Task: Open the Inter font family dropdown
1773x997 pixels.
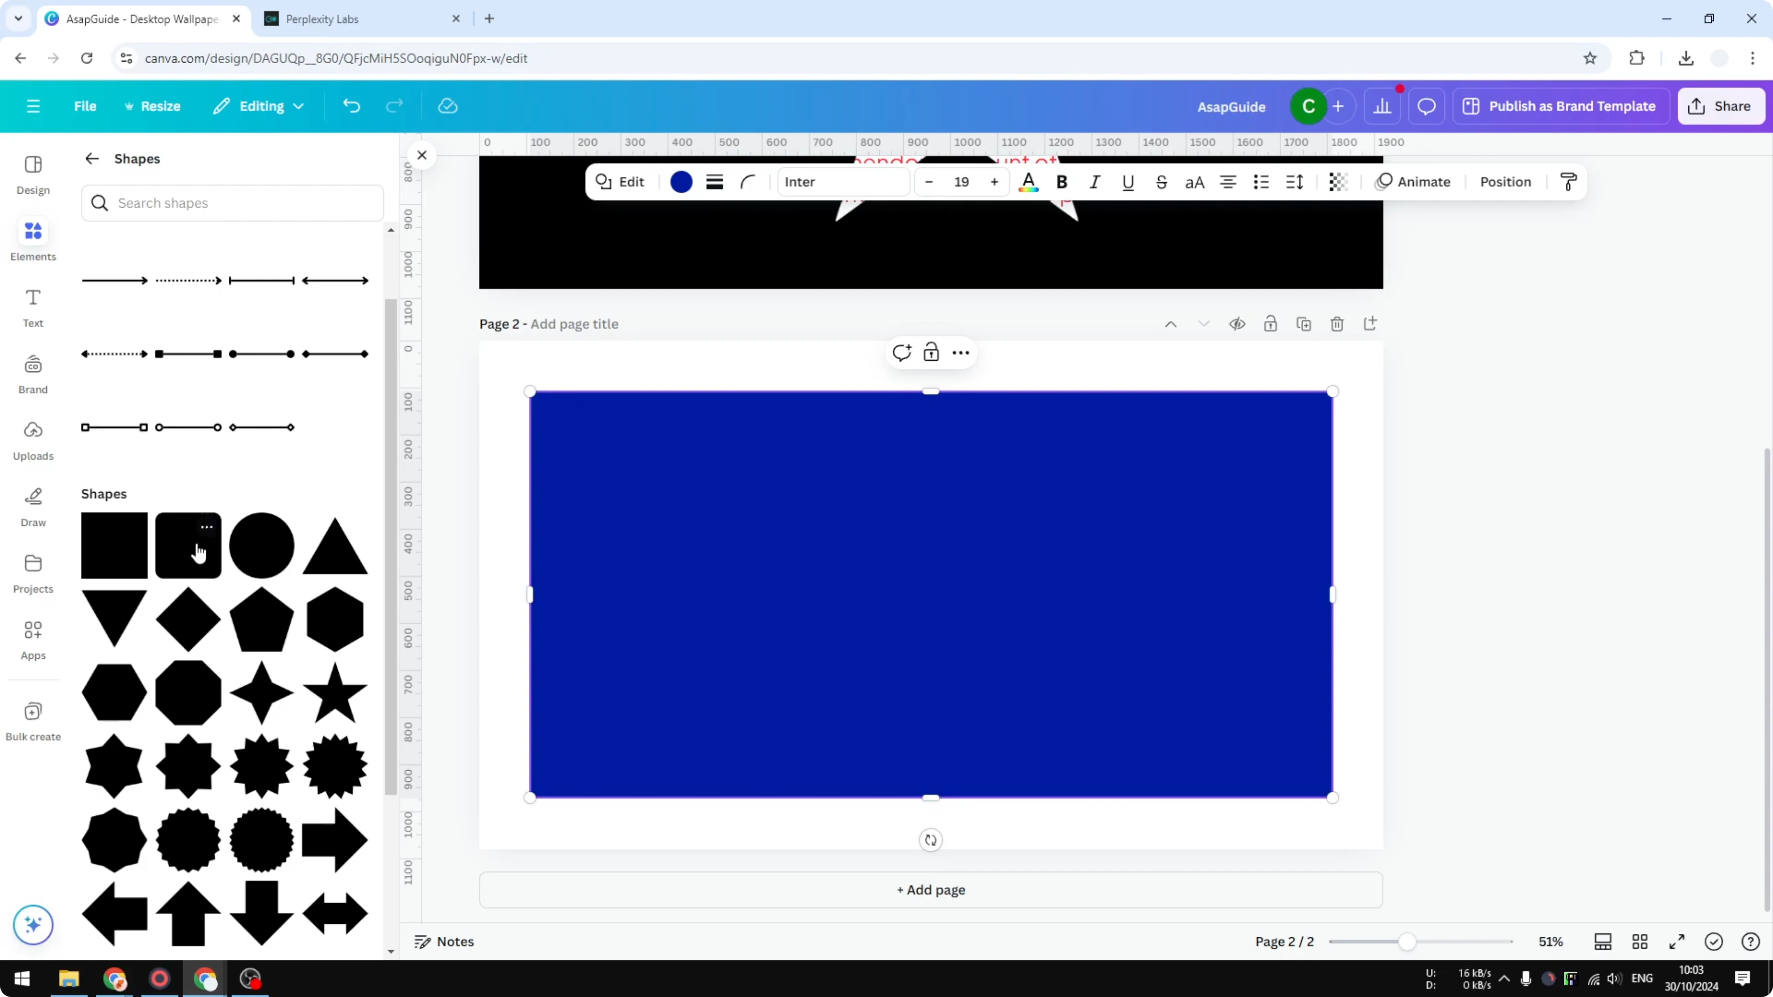Action: [843, 182]
